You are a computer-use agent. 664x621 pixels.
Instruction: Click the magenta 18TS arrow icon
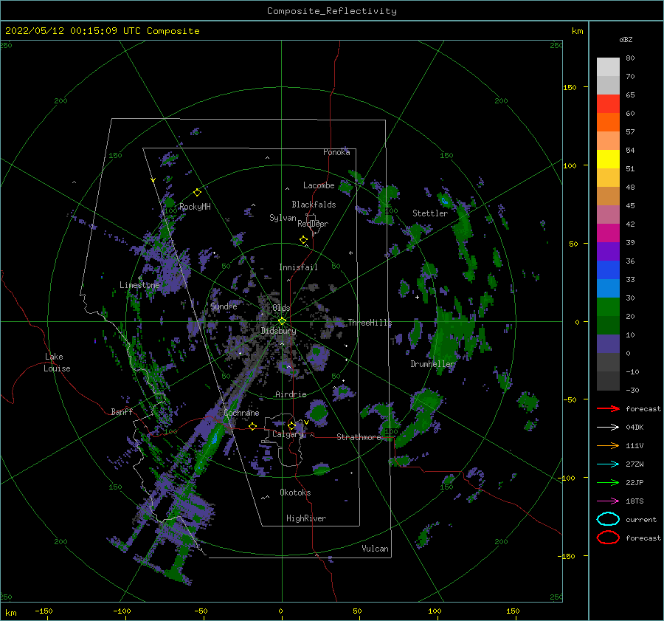pyautogui.click(x=608, y=501)
